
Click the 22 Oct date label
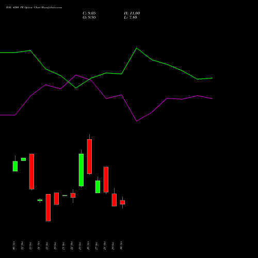pos(72,246)
